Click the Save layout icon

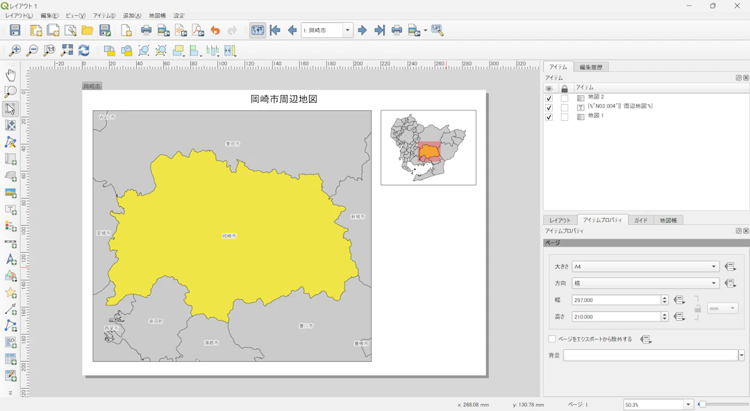coord(15,31)
